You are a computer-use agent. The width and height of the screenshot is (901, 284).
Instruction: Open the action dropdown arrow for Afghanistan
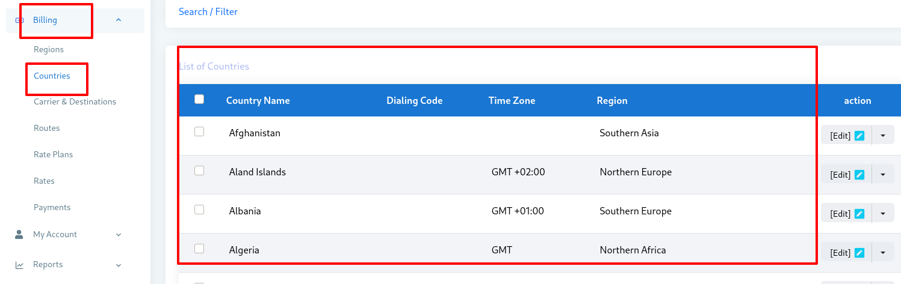click(x=883, y=136)
